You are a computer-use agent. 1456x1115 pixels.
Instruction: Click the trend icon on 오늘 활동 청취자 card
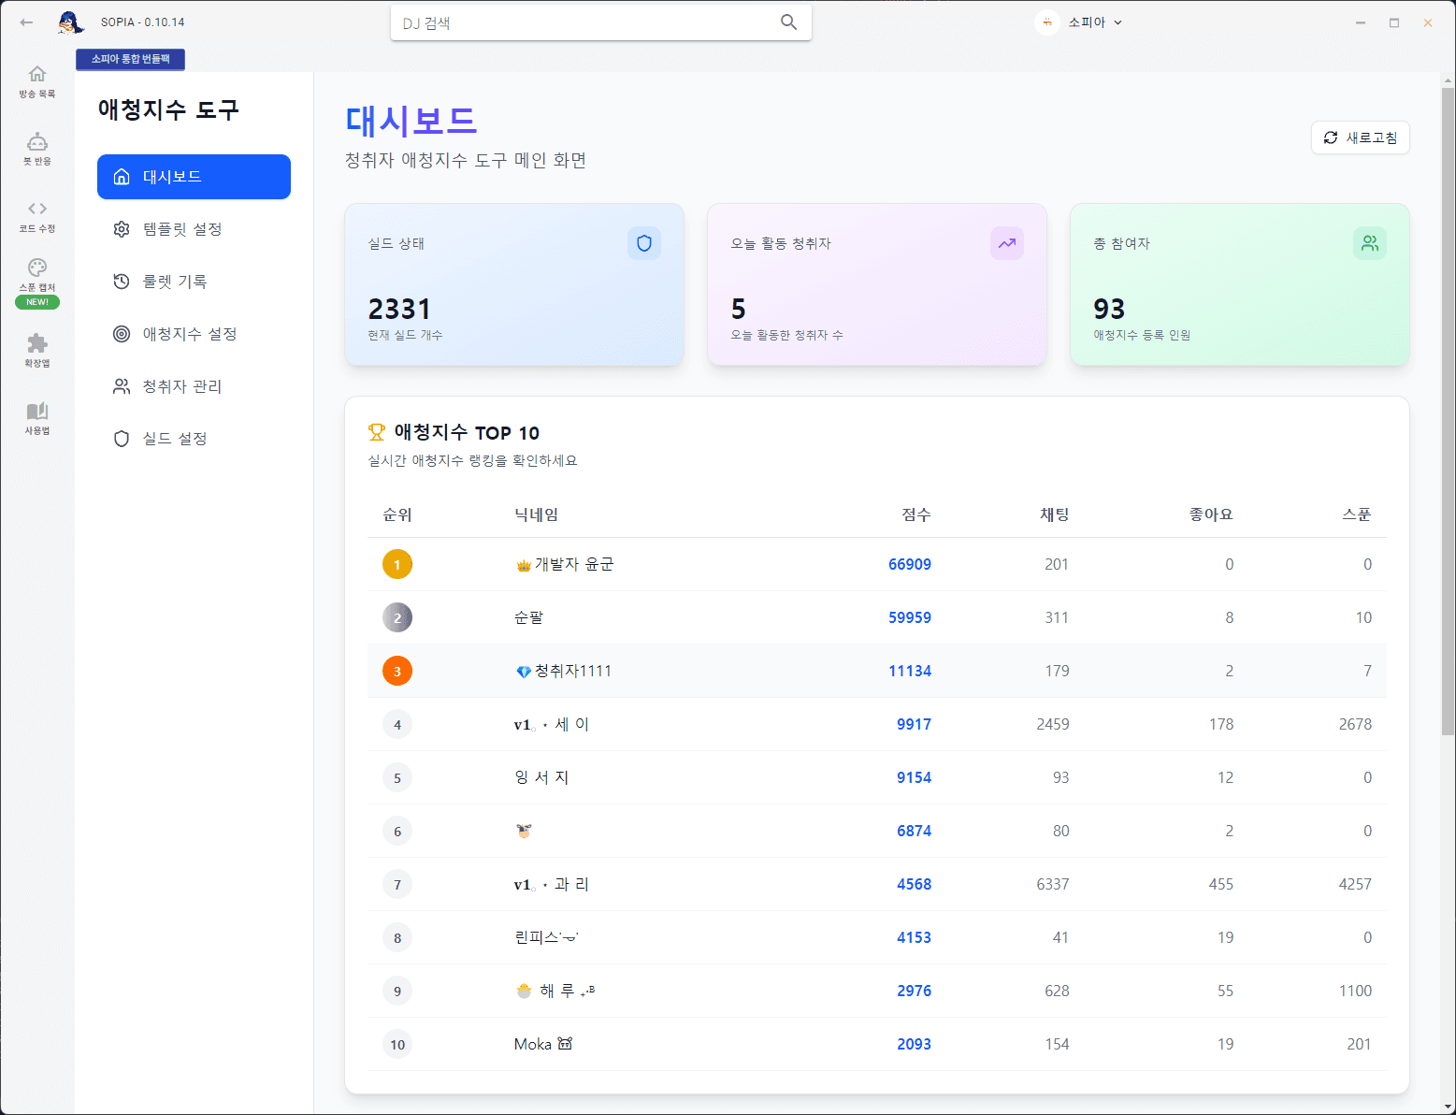coord(1006,243)
